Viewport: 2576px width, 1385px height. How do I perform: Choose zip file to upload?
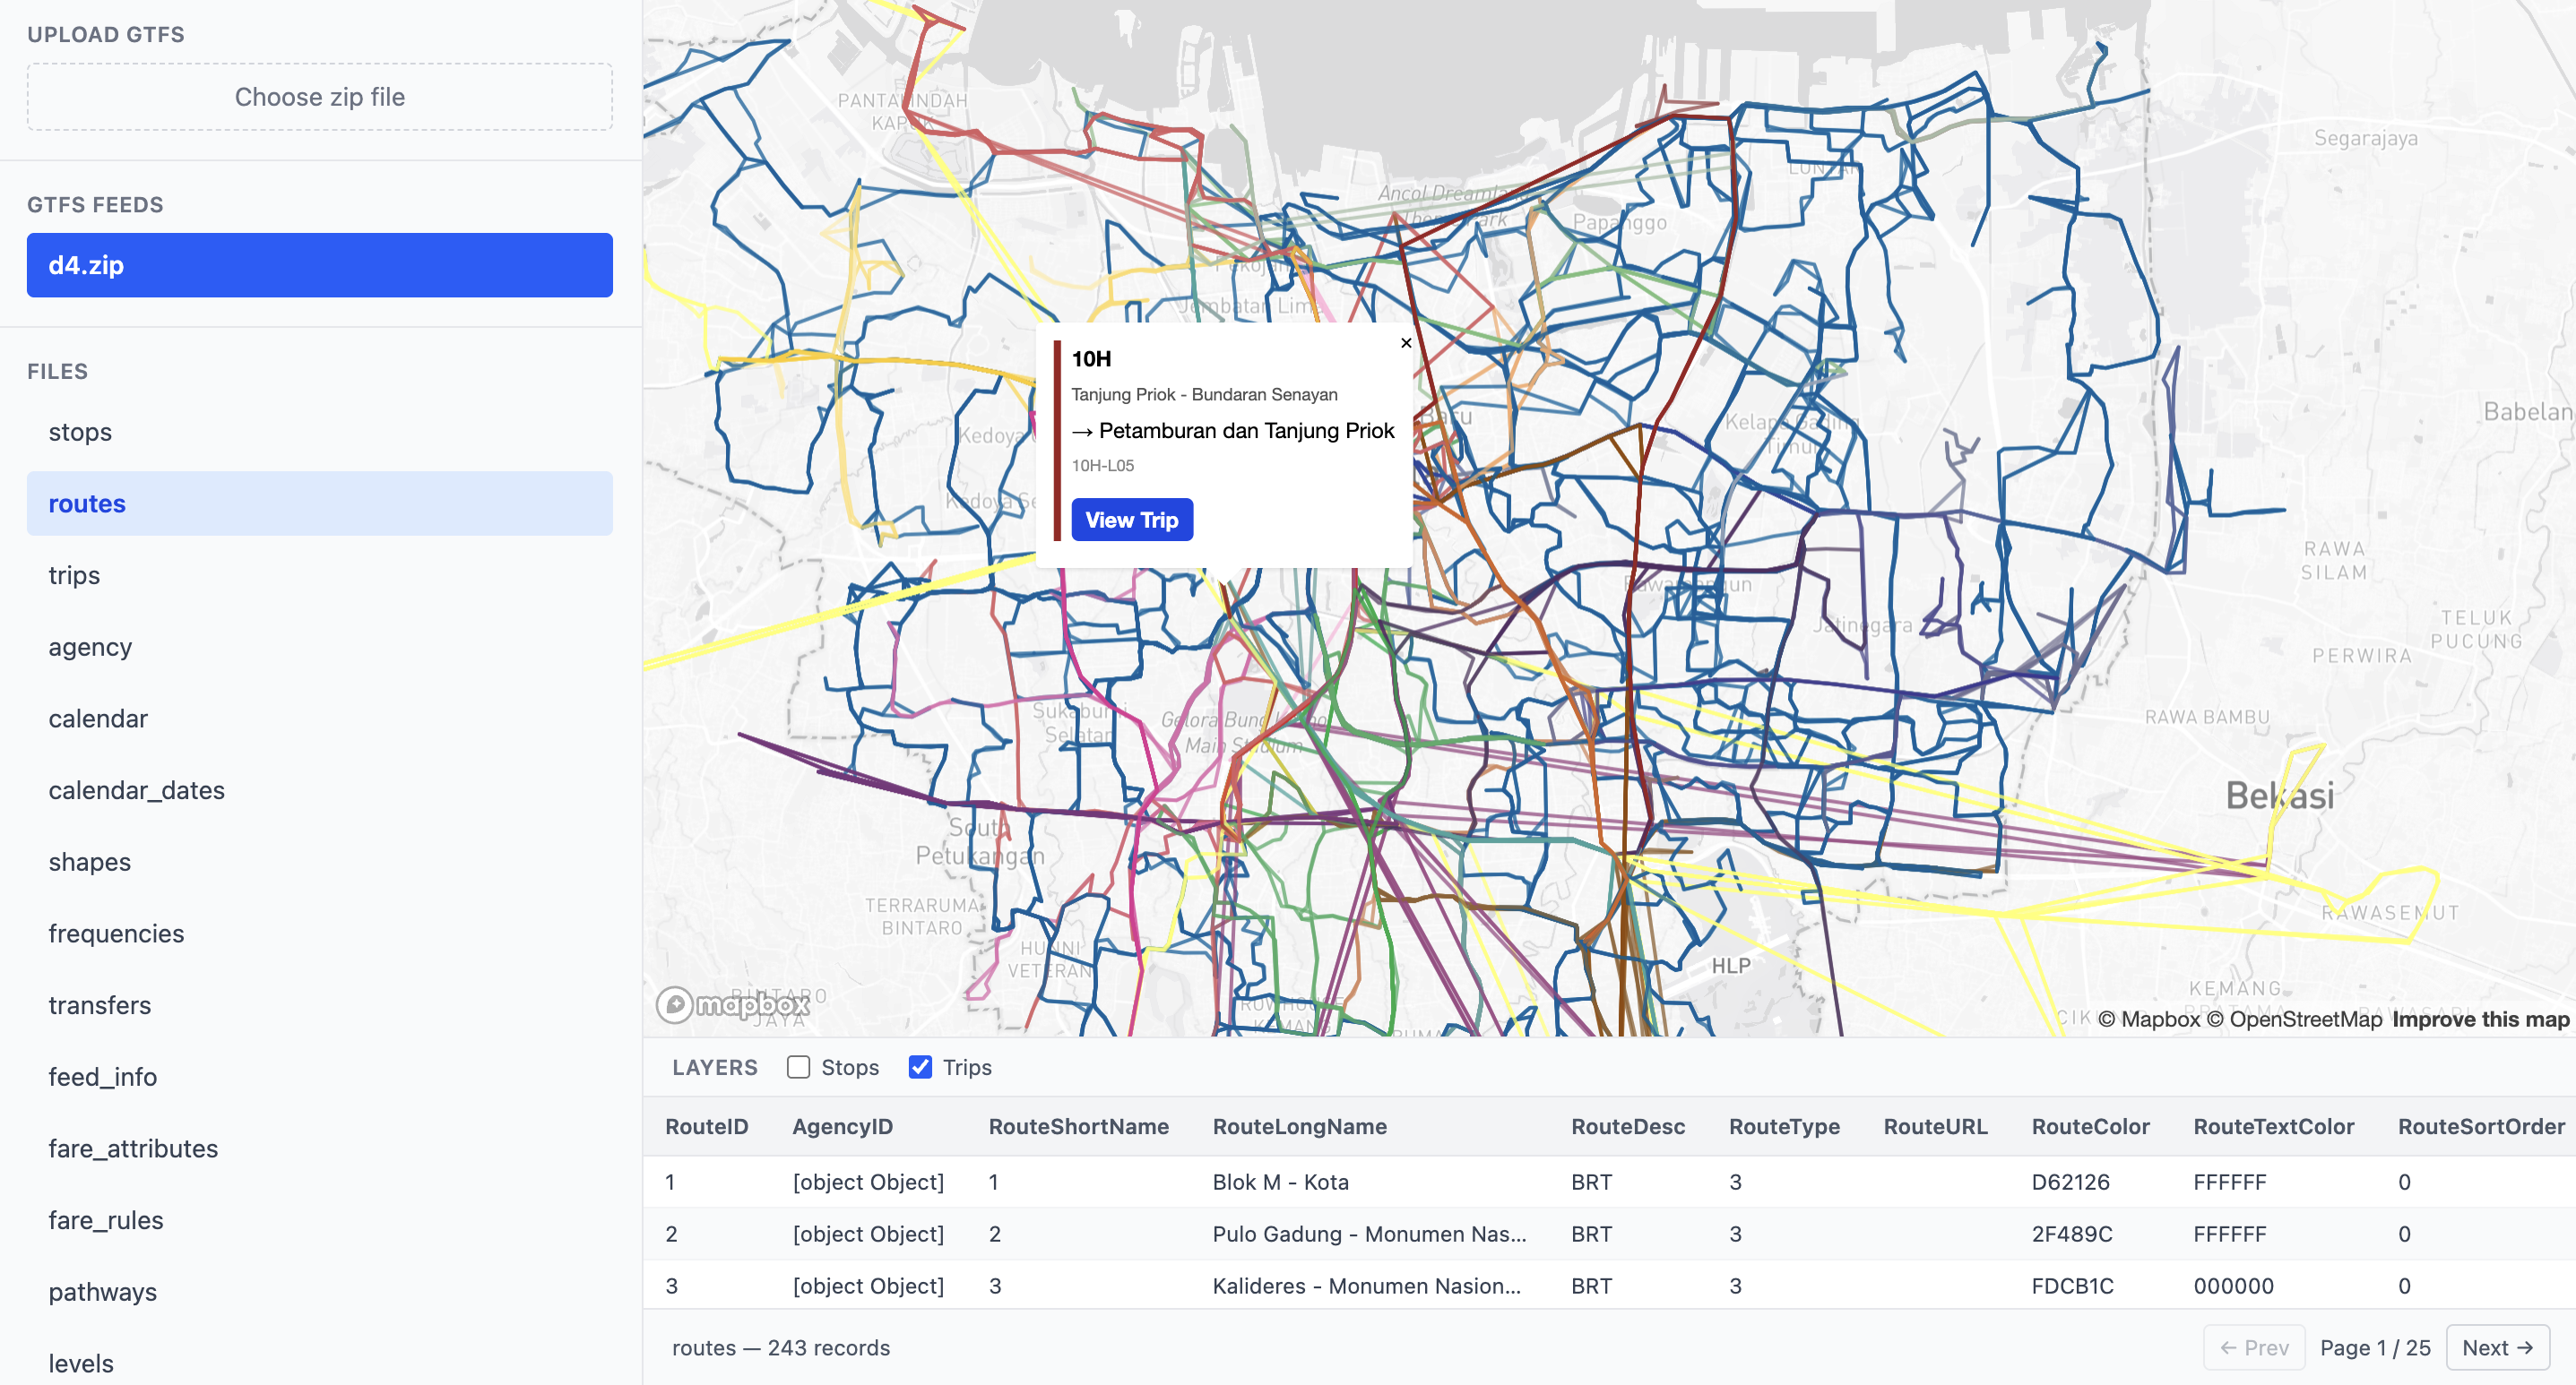click(x=319, y=97)
